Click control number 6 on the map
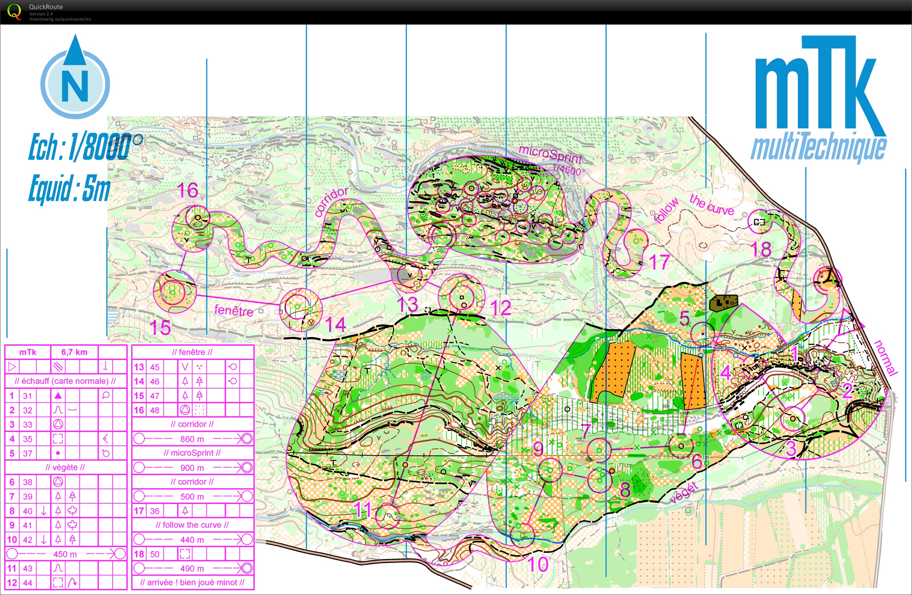 [x=697, y=462]
